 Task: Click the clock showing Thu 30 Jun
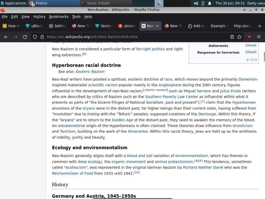pos(230,3)
